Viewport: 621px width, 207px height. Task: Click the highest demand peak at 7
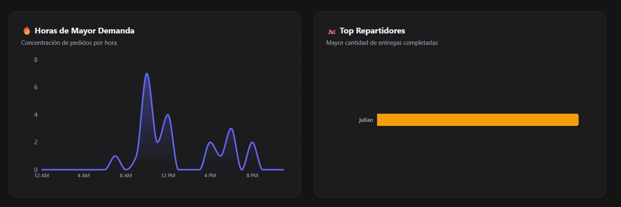pyautogui.click(x=147, y=74)
